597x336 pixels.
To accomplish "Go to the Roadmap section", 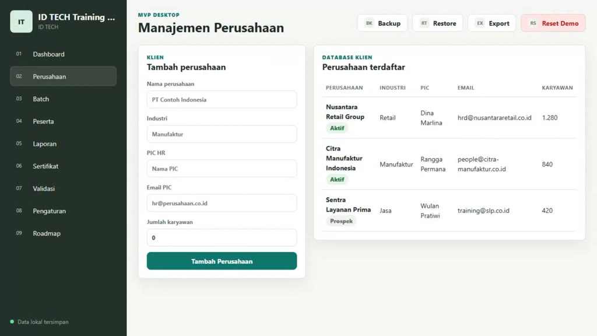I will pyautogui.click(x=63, y=233).
